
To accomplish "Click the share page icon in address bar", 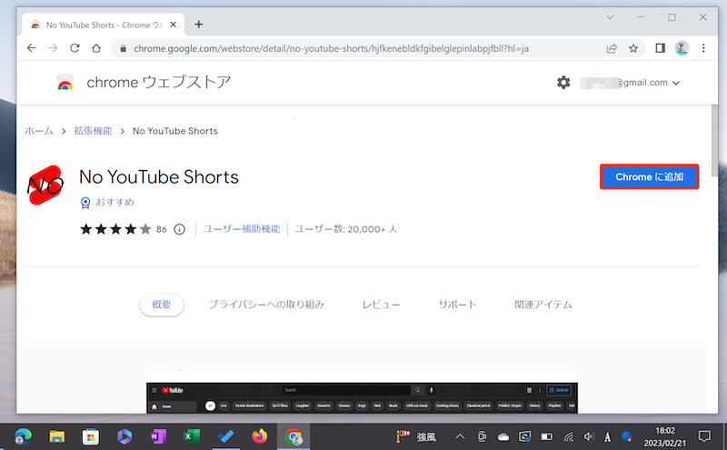I will pyautogui.click(x=612, y=48).
